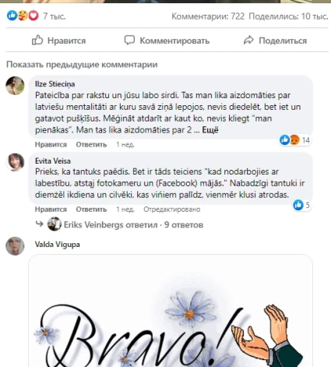View the like count on Evita Veisa's comment
This screenshot has width=331, height=367.
(x=301, y=205)
